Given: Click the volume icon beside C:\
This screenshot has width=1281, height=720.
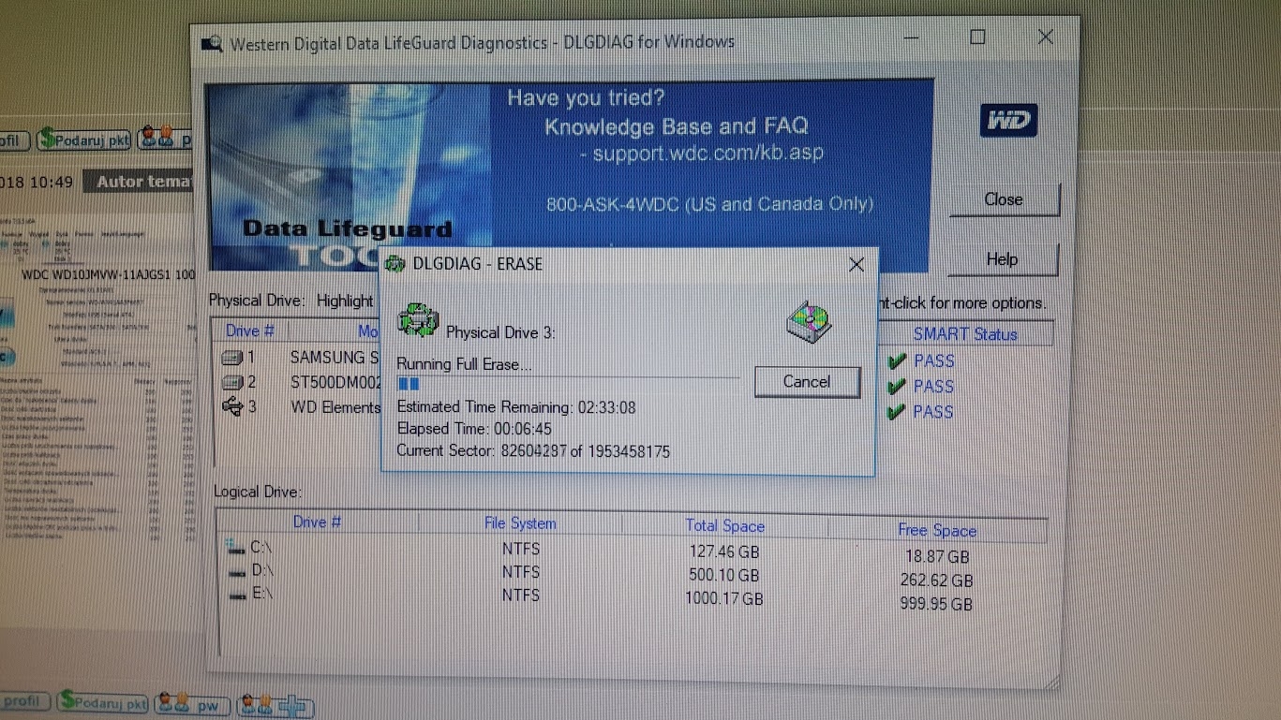Looking at the screenshot, I should pos(236,548).
